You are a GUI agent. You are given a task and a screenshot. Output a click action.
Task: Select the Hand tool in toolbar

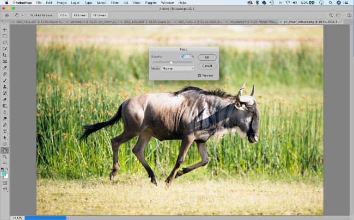point(5,150)
